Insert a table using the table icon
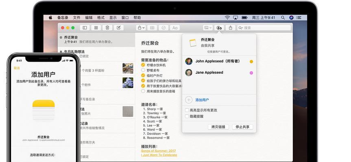 (x=152, y=28)
